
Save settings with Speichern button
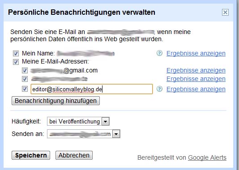tap(31, 155)
